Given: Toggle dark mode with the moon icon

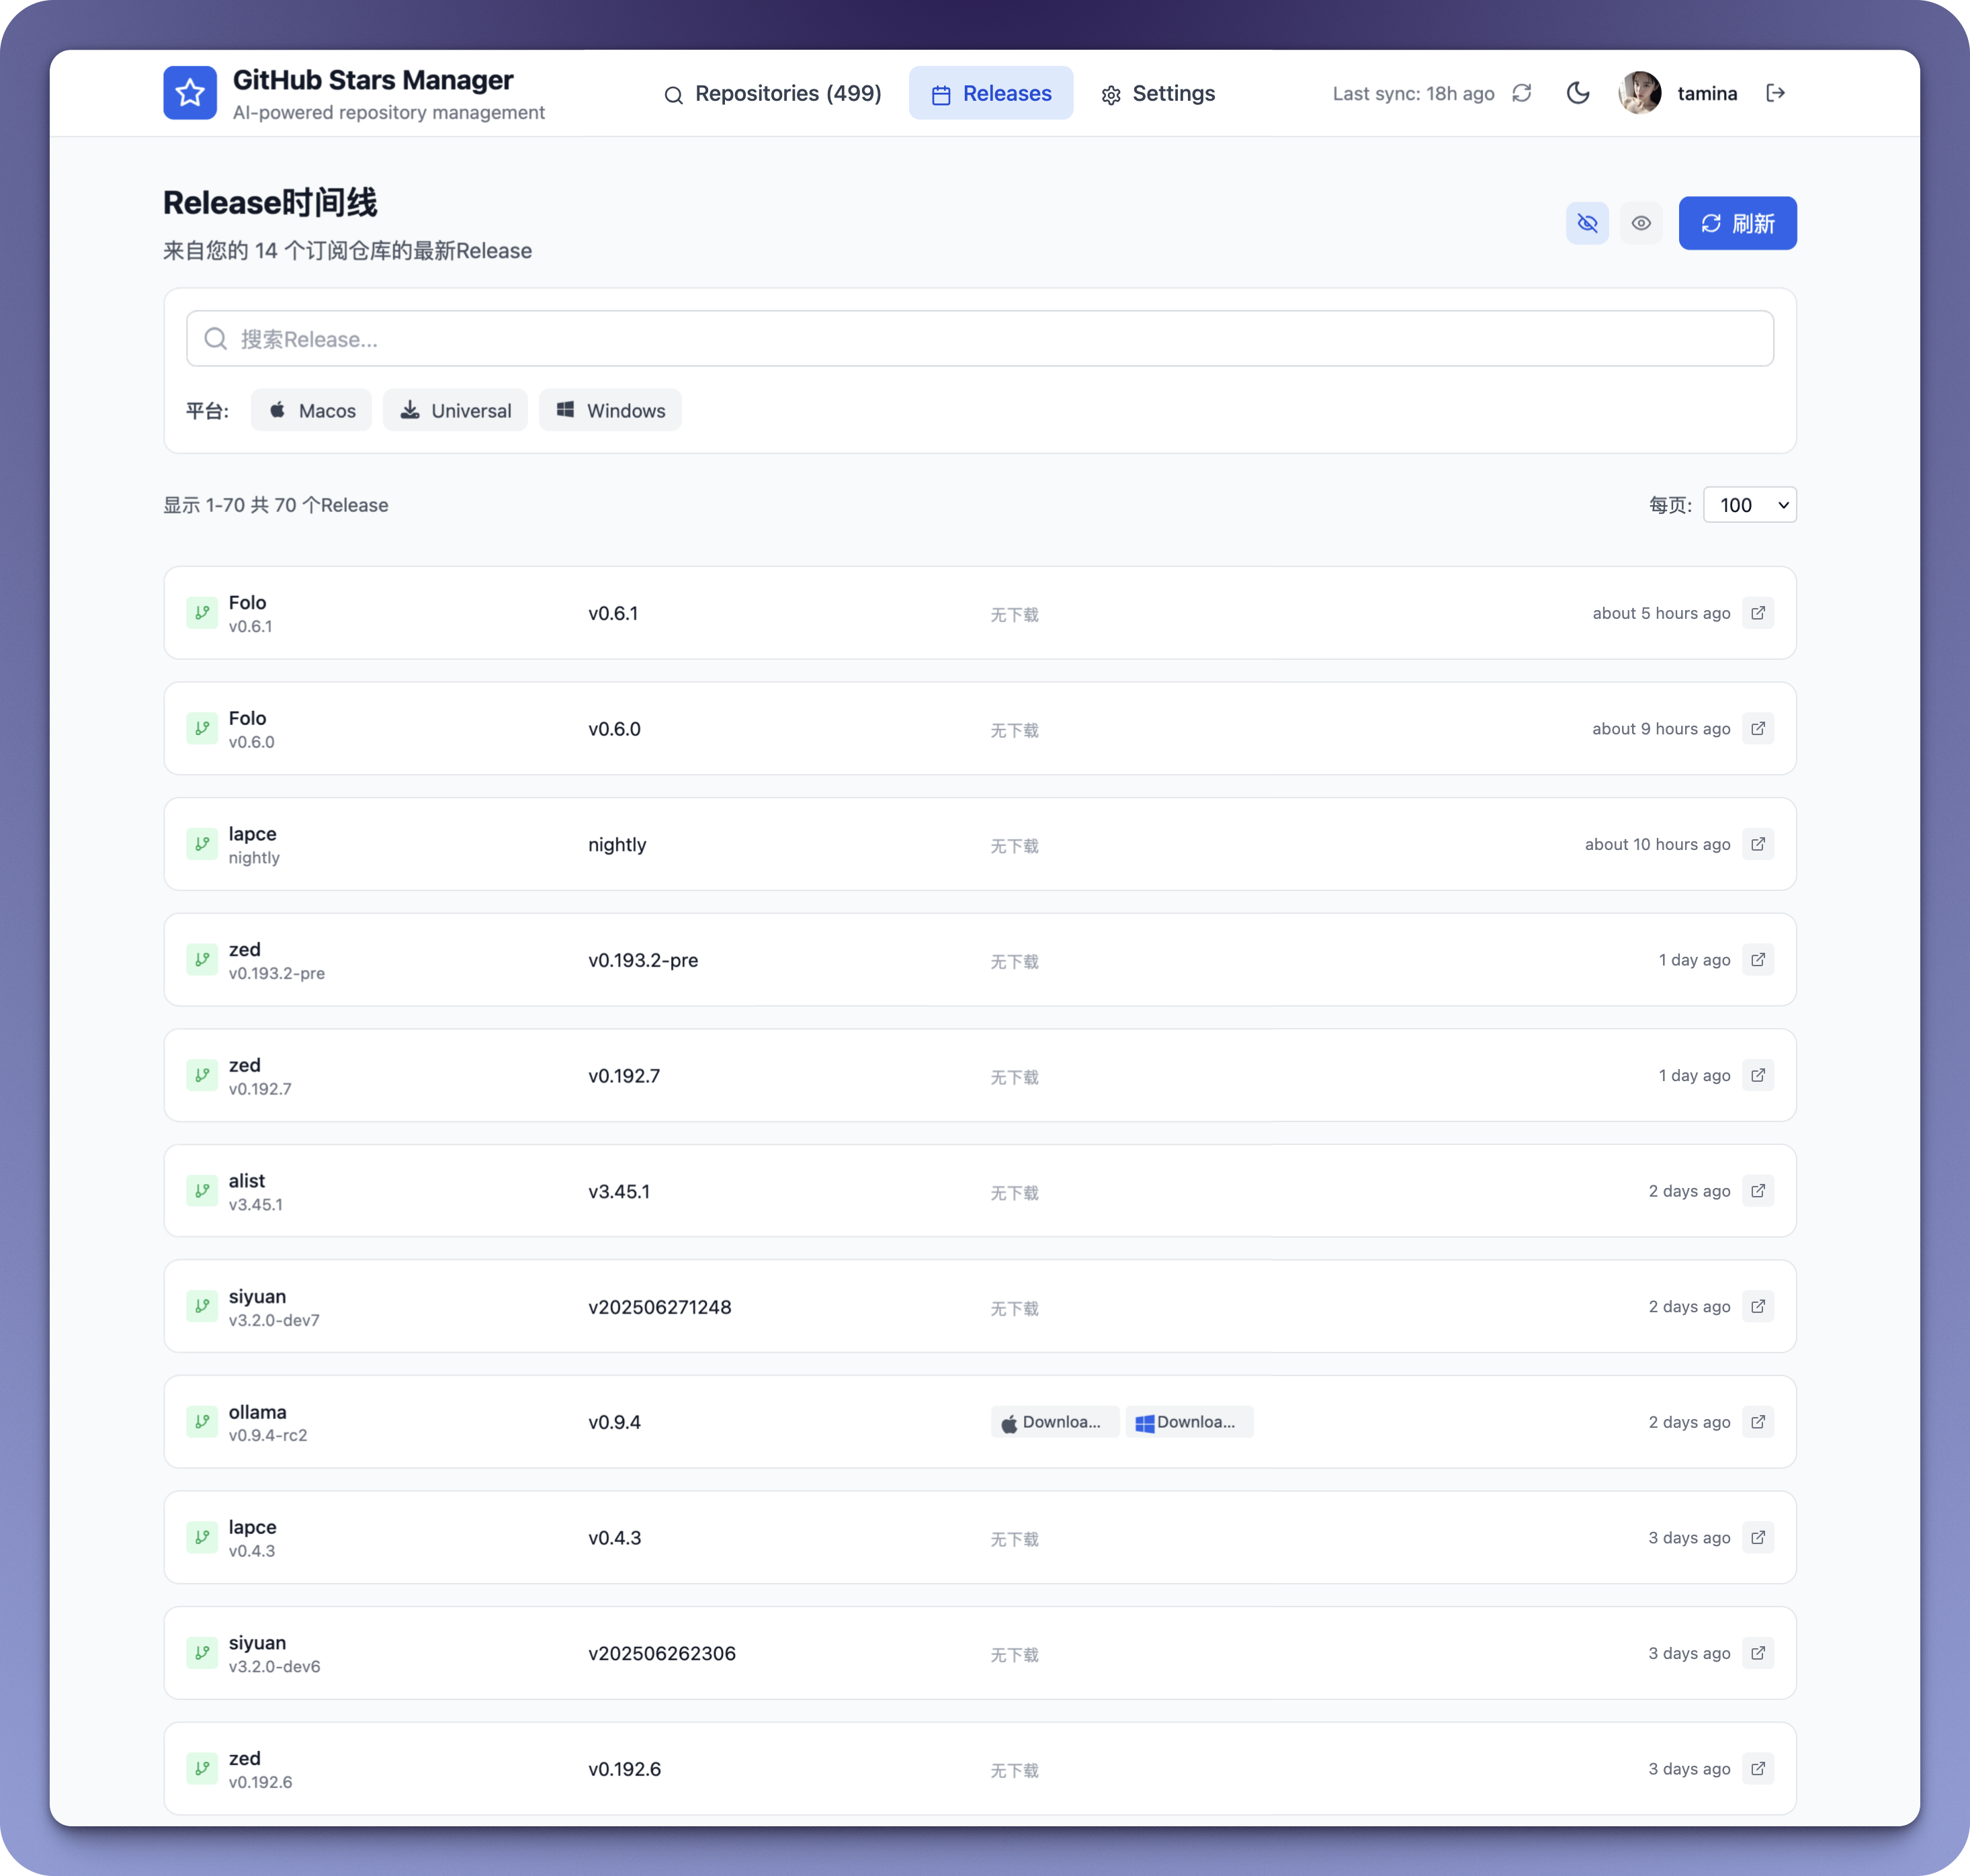Looking at the screenshot, I should (1578, 93).
